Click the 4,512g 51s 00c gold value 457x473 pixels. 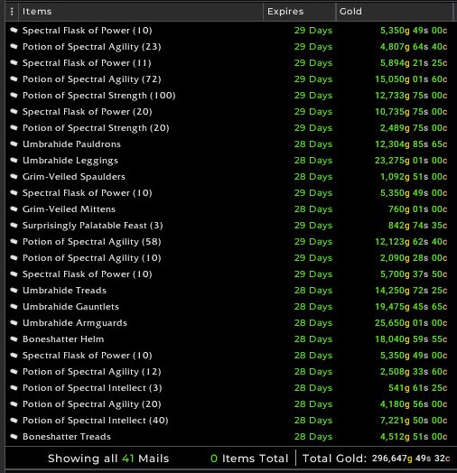coord(414,437)
